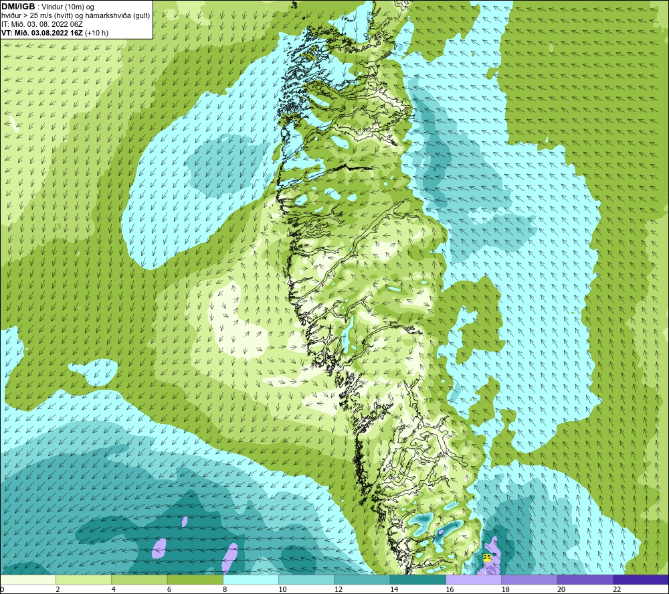Click the scale number "16"
The height and width of the screenshot is (594, 669).
450,589
